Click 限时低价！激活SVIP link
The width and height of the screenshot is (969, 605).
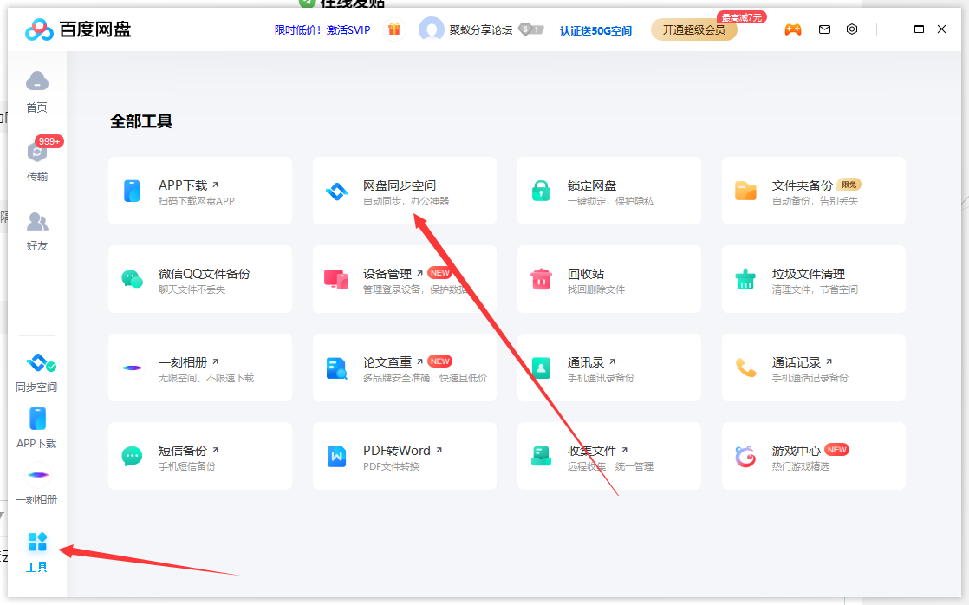point(322,29)
